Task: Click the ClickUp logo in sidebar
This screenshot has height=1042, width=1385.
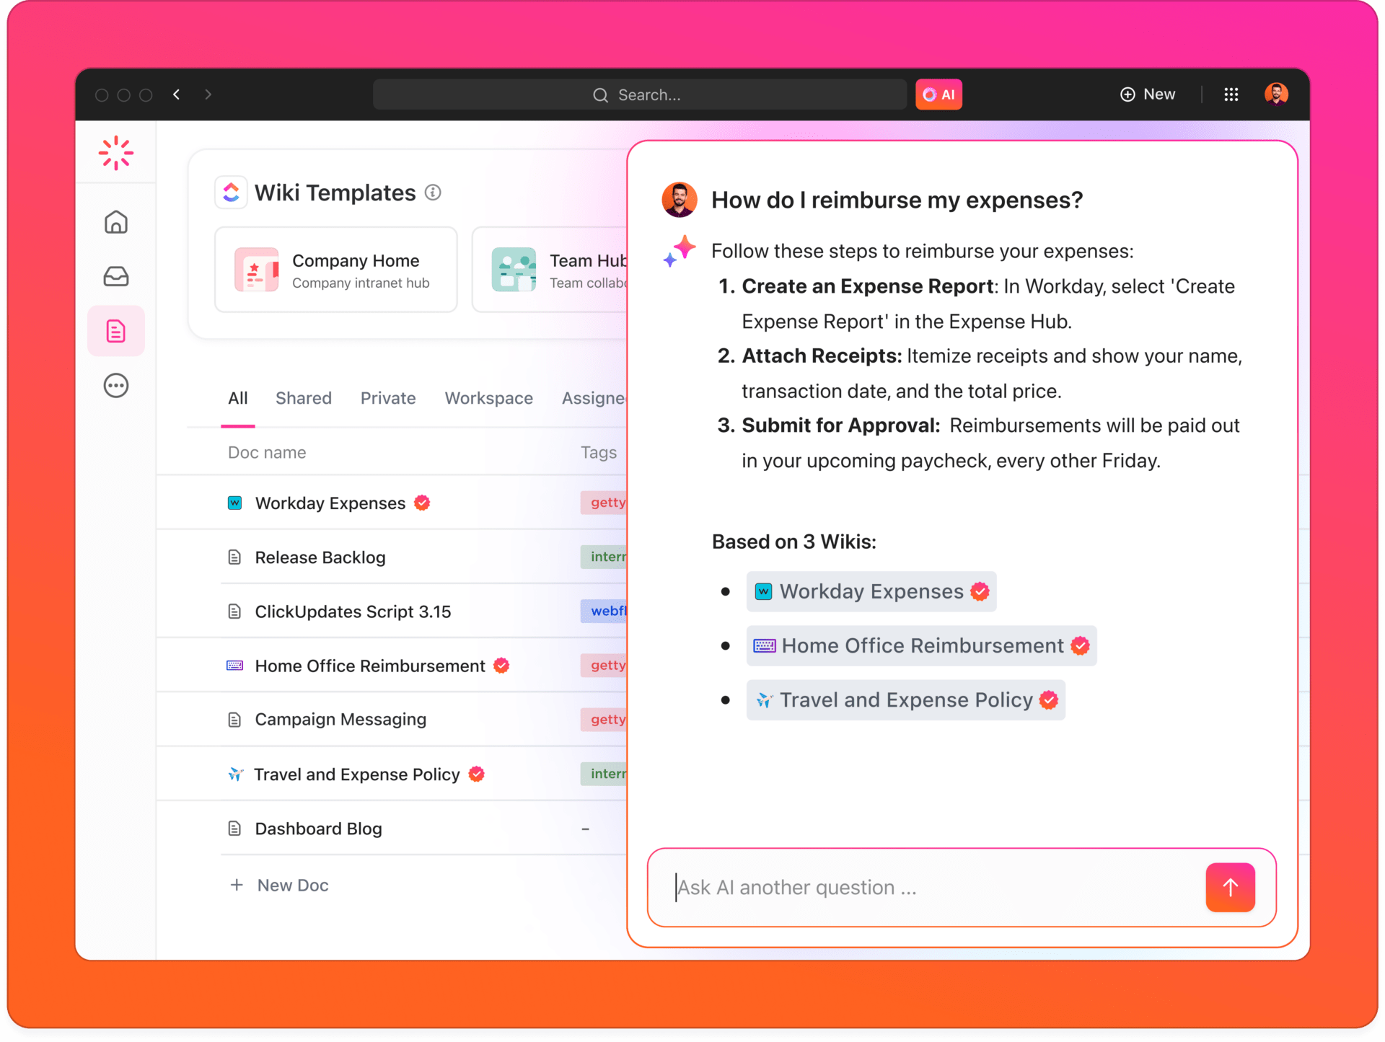Action: [115, 153]
